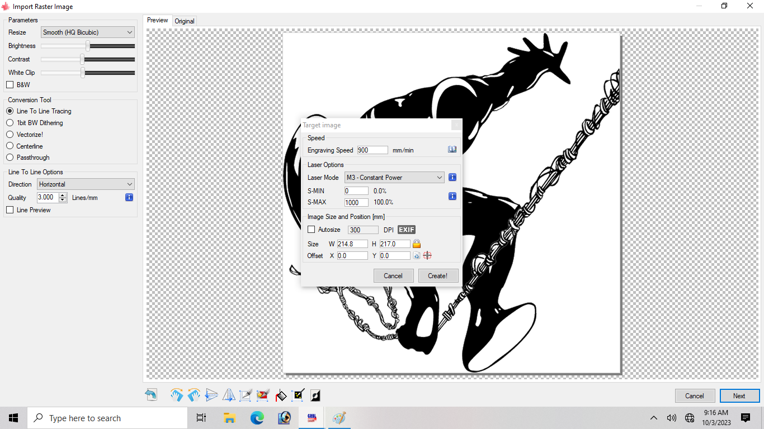Open Task View in the taskbar

click(x=201, y=418)
